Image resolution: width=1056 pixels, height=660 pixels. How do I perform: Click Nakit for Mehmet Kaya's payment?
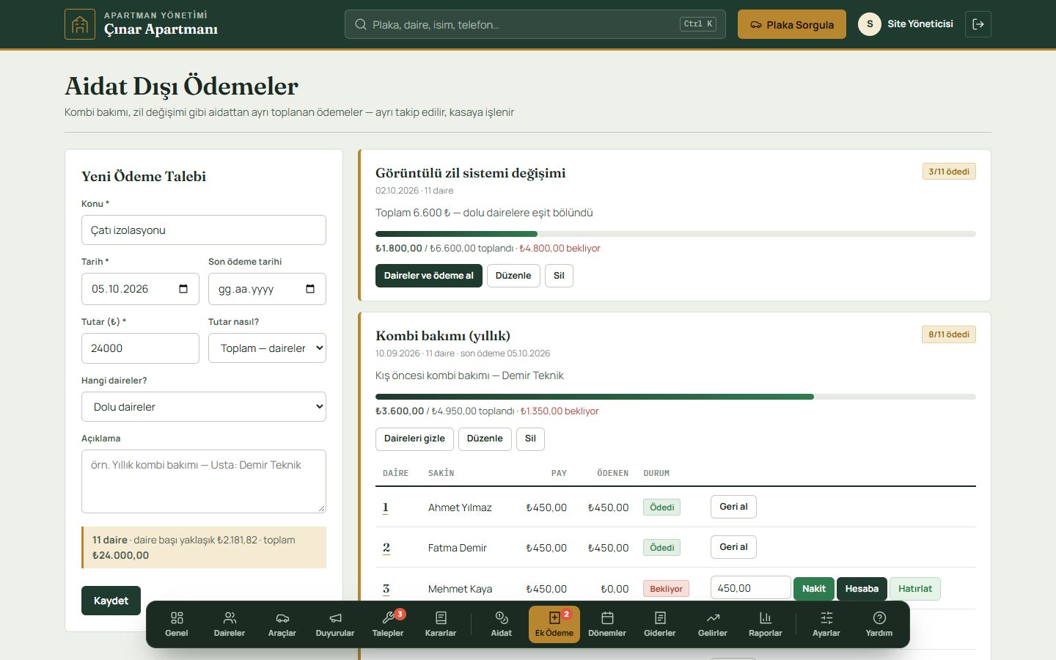coord(814,589)
